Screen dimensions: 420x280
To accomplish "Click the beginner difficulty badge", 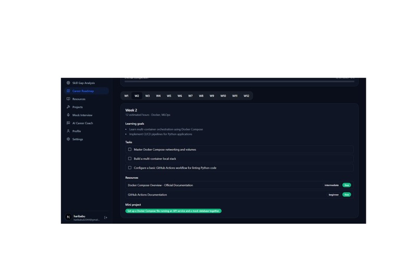I will pos(333,194).
